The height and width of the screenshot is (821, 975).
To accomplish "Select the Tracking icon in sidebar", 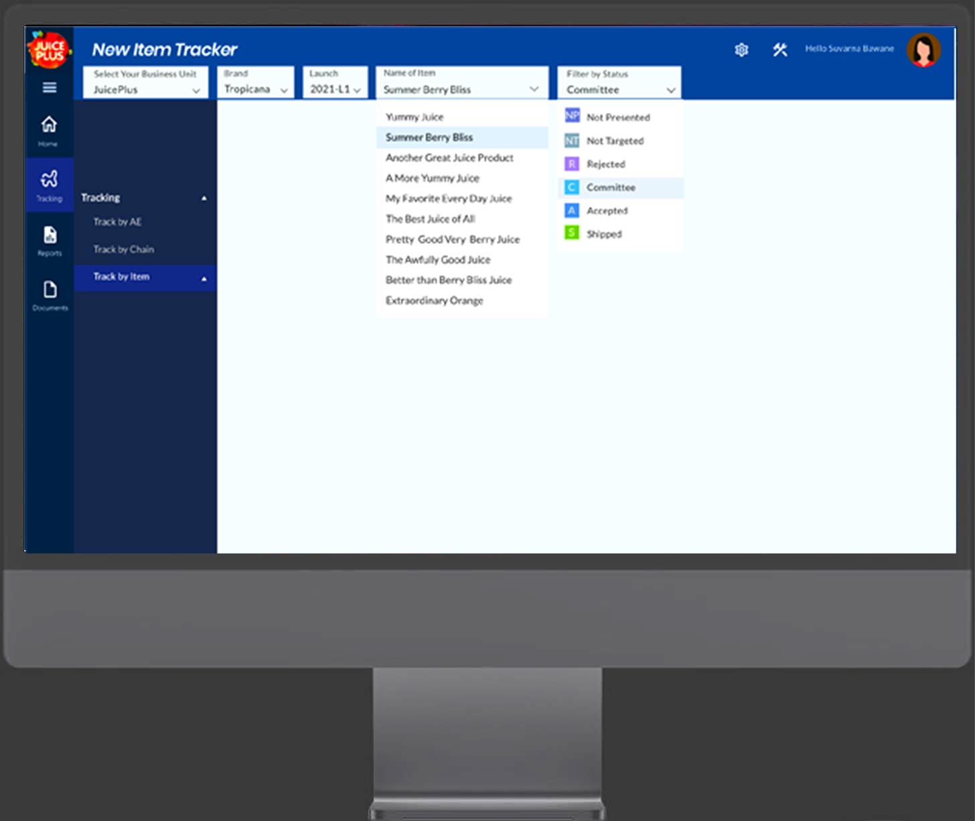I will [49, 185].
